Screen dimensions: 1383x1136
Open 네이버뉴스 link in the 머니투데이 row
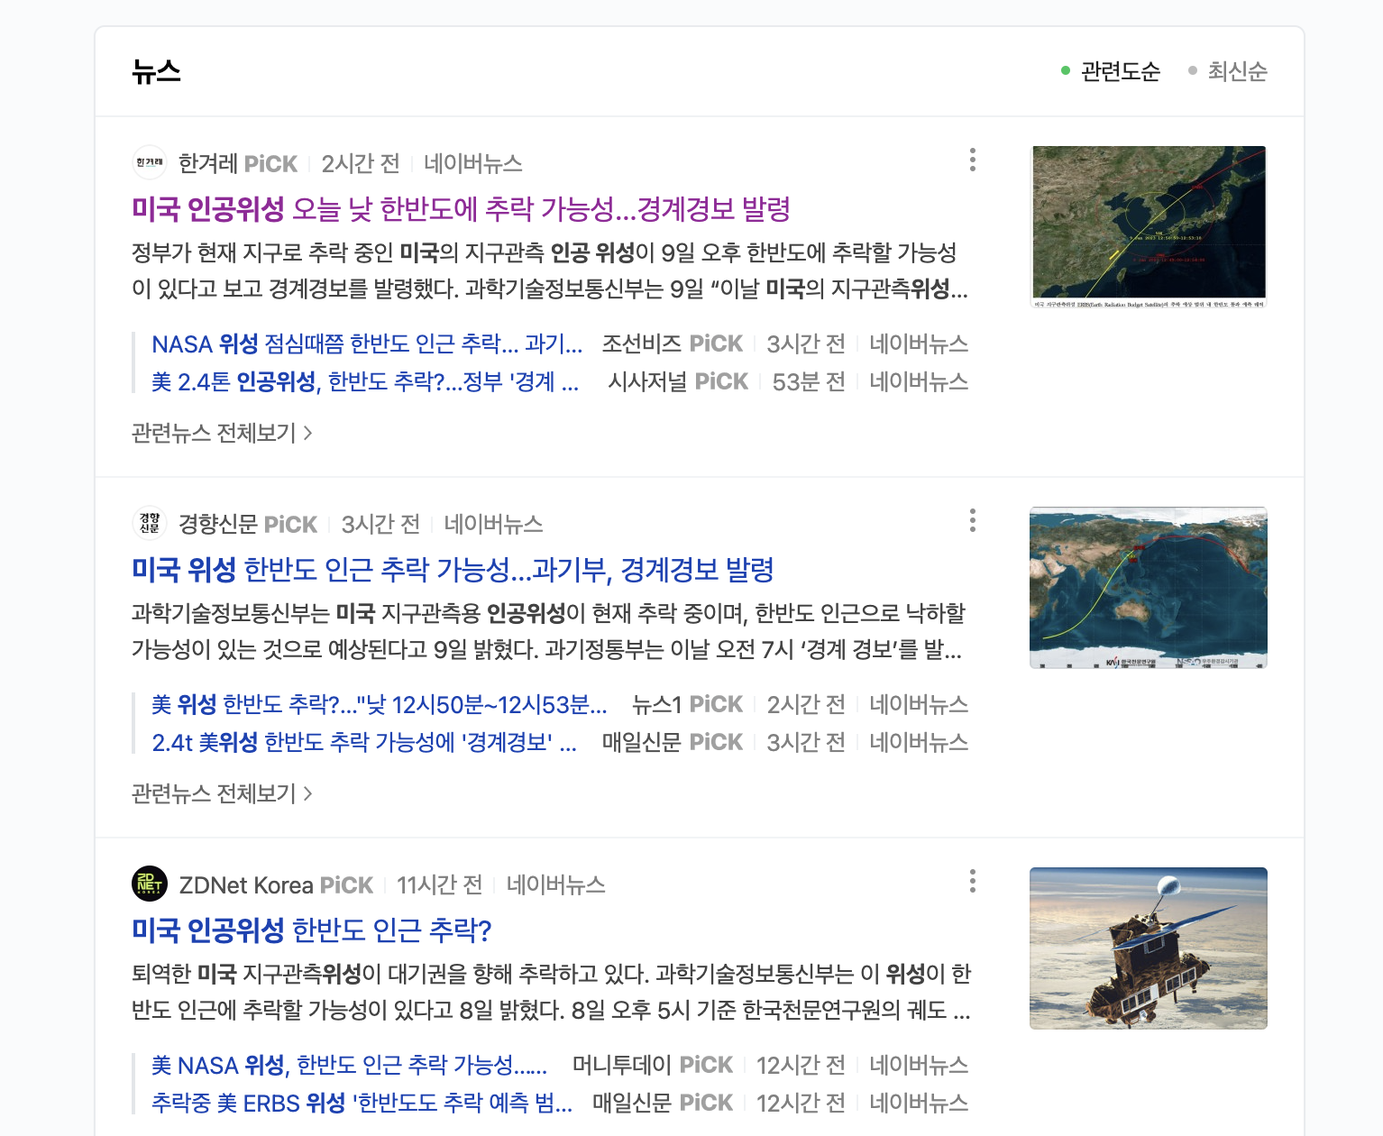coord(919,1066)
